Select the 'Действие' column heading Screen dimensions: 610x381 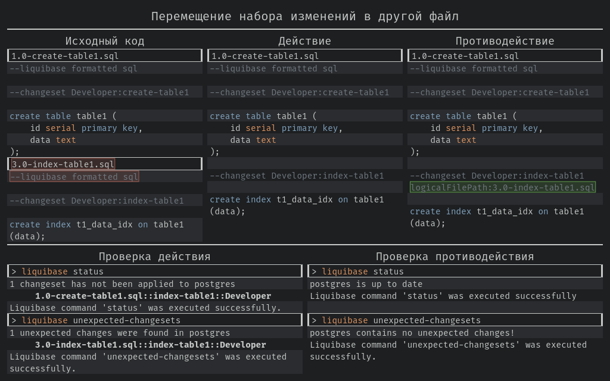click(x=304, y=41)
